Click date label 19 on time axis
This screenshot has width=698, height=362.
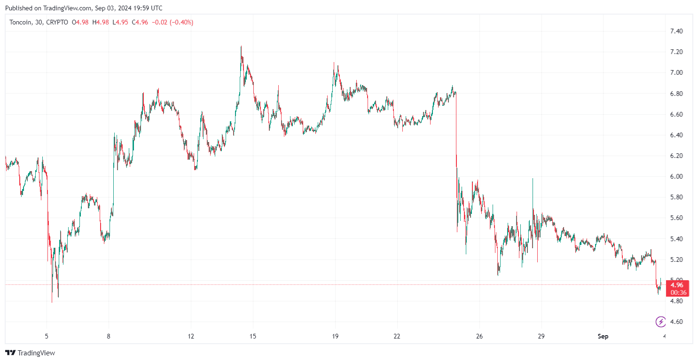click(335, 336)
